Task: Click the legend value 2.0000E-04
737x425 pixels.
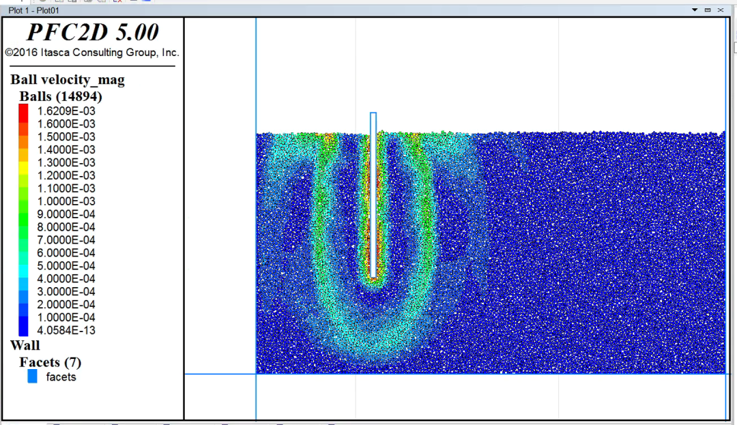Action: click(x=66, y=305)
